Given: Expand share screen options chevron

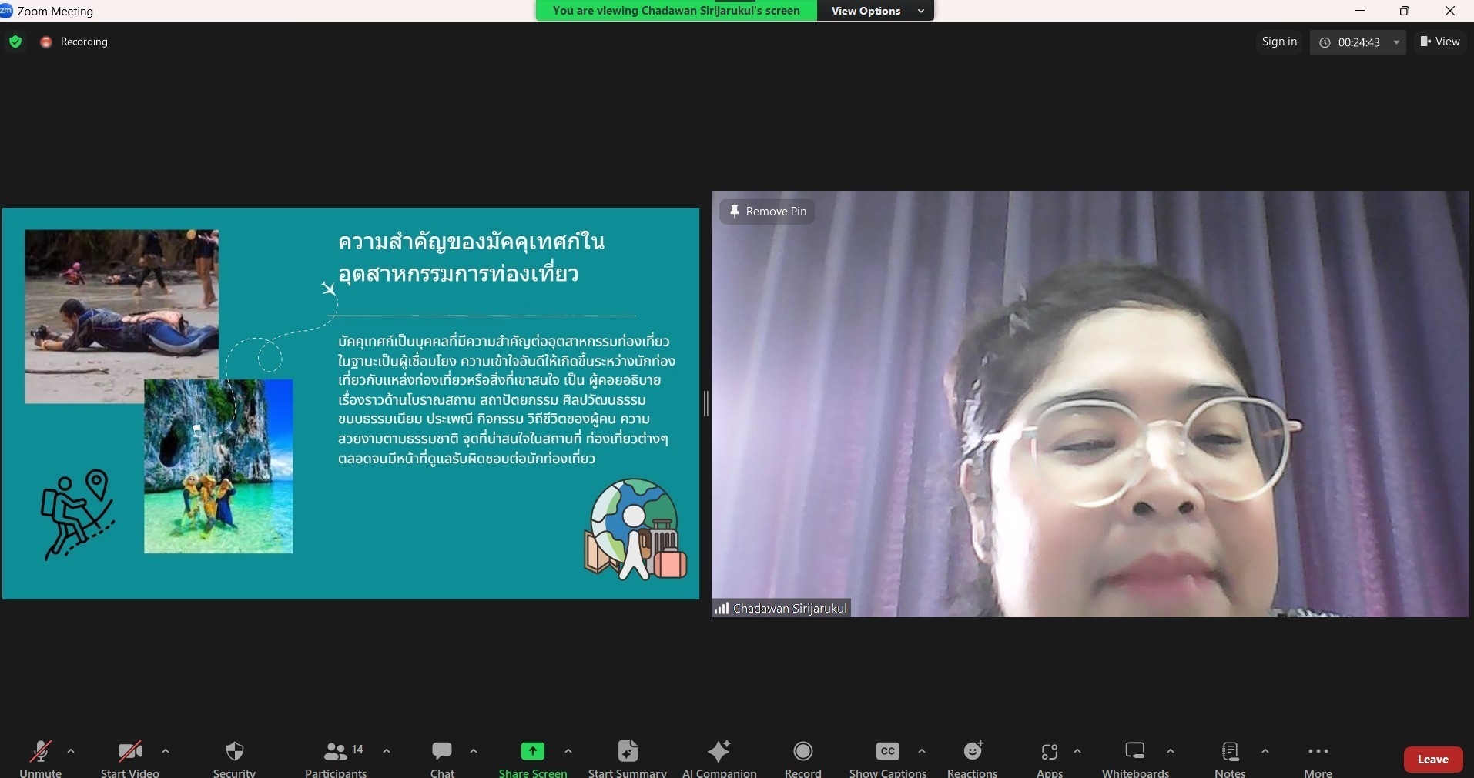Looking at the screenshot, I should click(x=568, y=751).
